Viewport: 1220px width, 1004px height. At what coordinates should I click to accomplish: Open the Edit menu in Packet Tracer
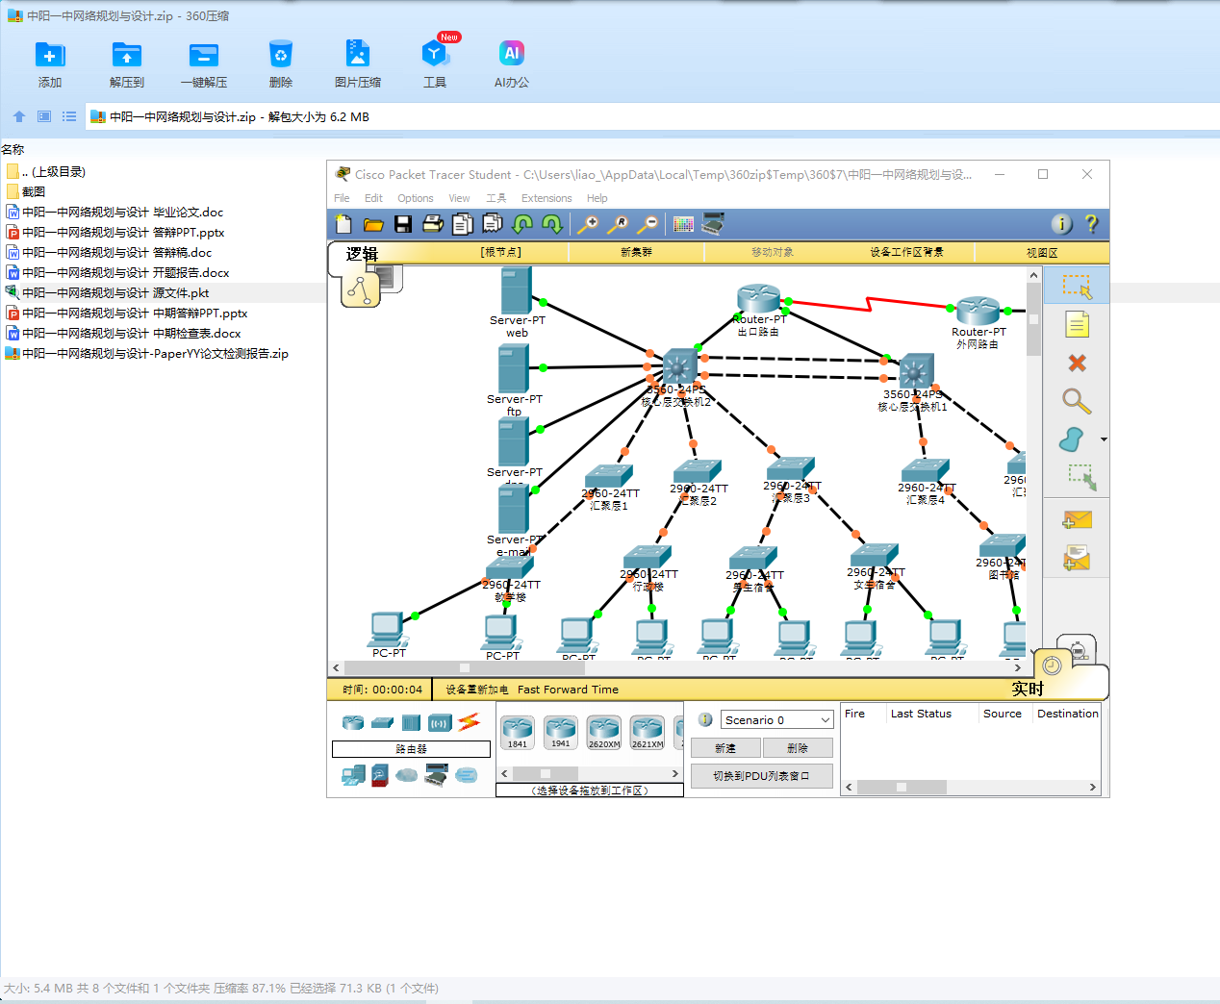(x=373, y=198)
